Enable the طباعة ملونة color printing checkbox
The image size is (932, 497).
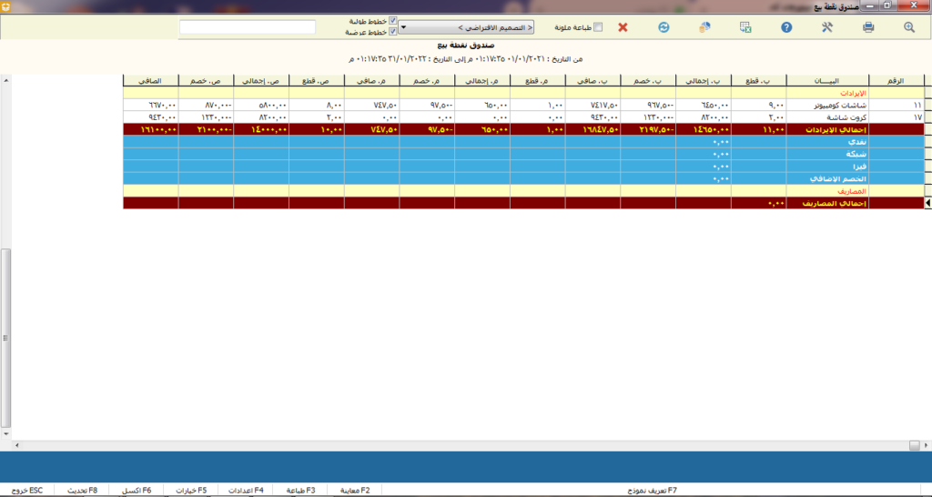point(598,27)
